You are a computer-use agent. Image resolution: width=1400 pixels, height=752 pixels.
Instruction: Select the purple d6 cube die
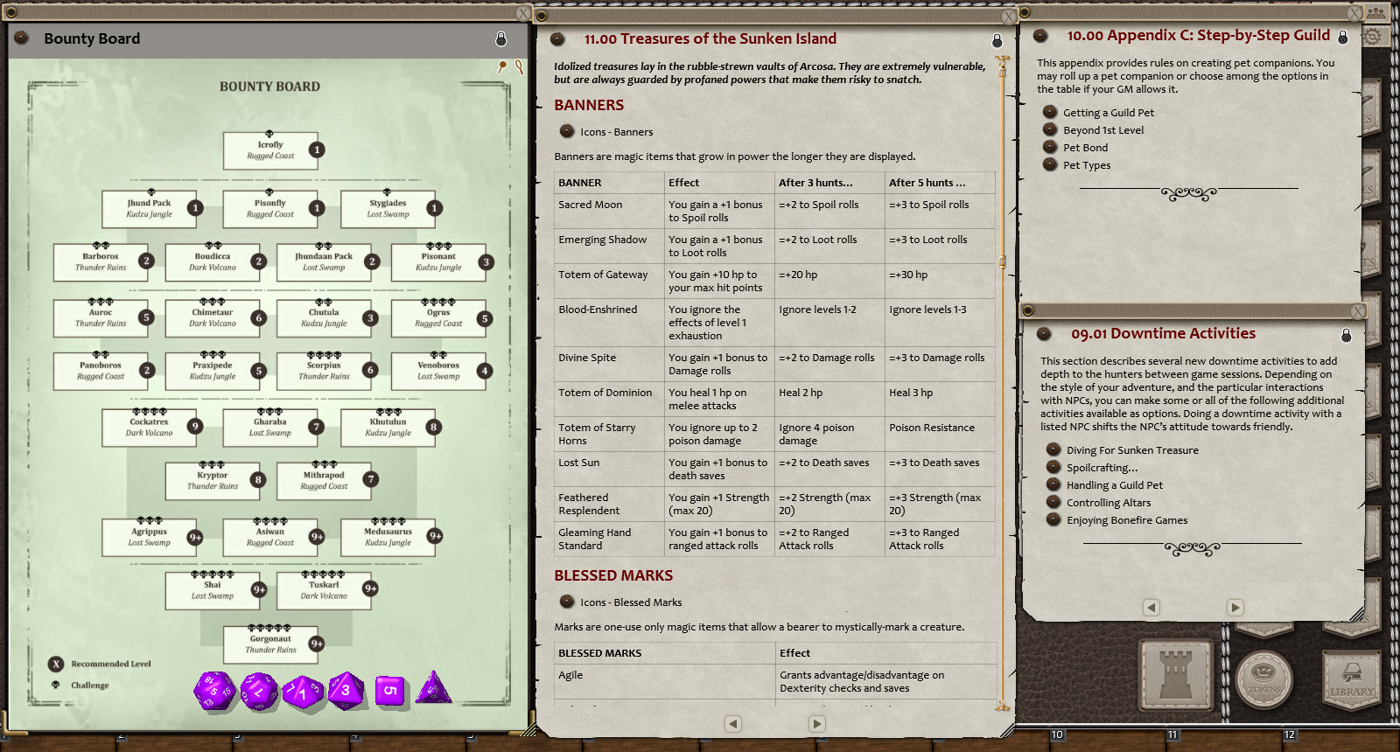pyautogui.click(x=389, y=690)
